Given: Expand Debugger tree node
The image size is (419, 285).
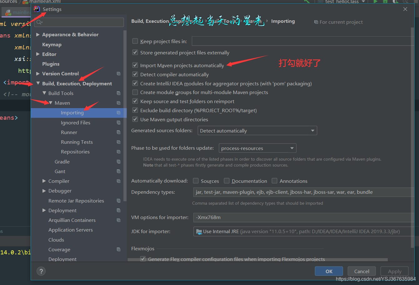Looking at the screenshot, I should pos(44,191).
